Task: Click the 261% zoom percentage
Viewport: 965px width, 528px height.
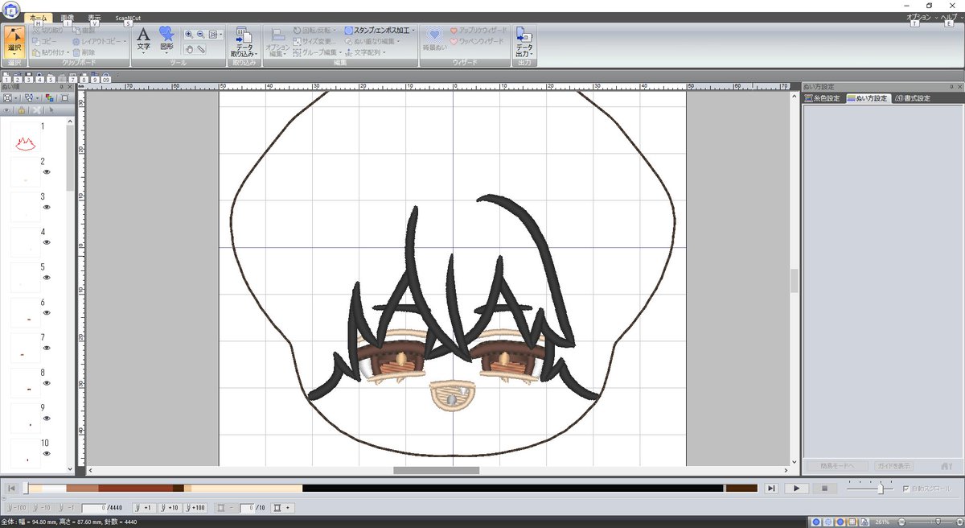Action: 882,522
